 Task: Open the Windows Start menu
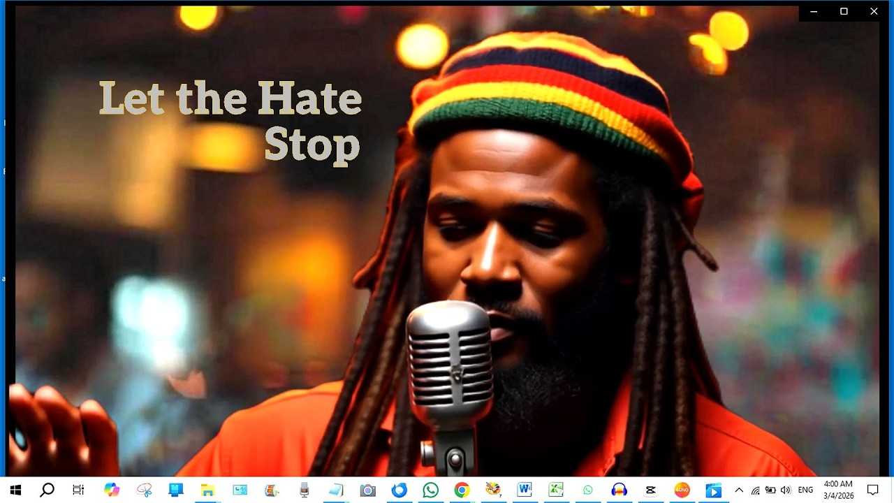pos(15,490)
